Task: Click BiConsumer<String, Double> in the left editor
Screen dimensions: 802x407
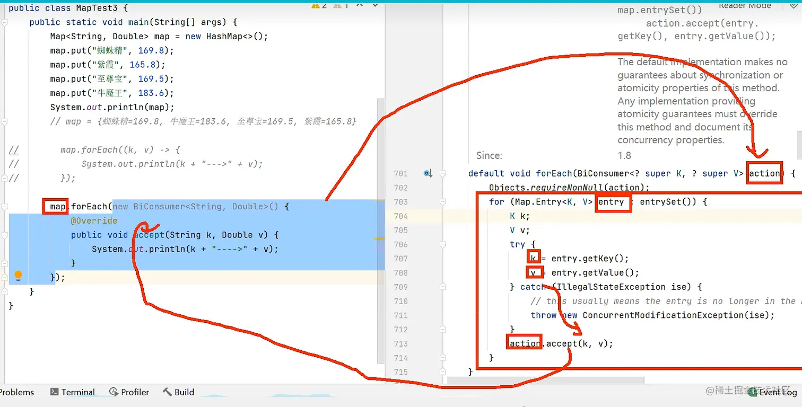Action: coord(202,206)
